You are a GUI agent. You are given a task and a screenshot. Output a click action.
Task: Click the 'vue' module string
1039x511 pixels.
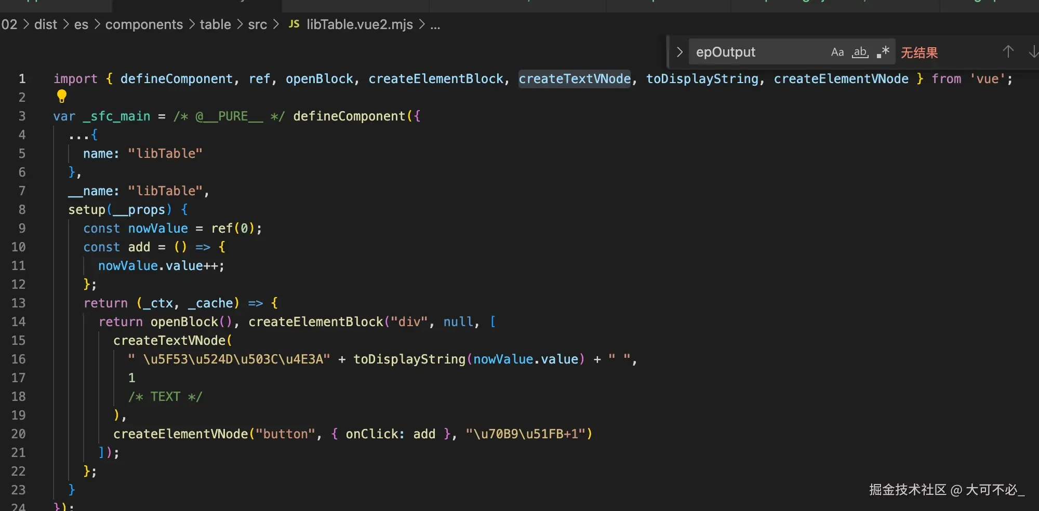tap(988, 78)
